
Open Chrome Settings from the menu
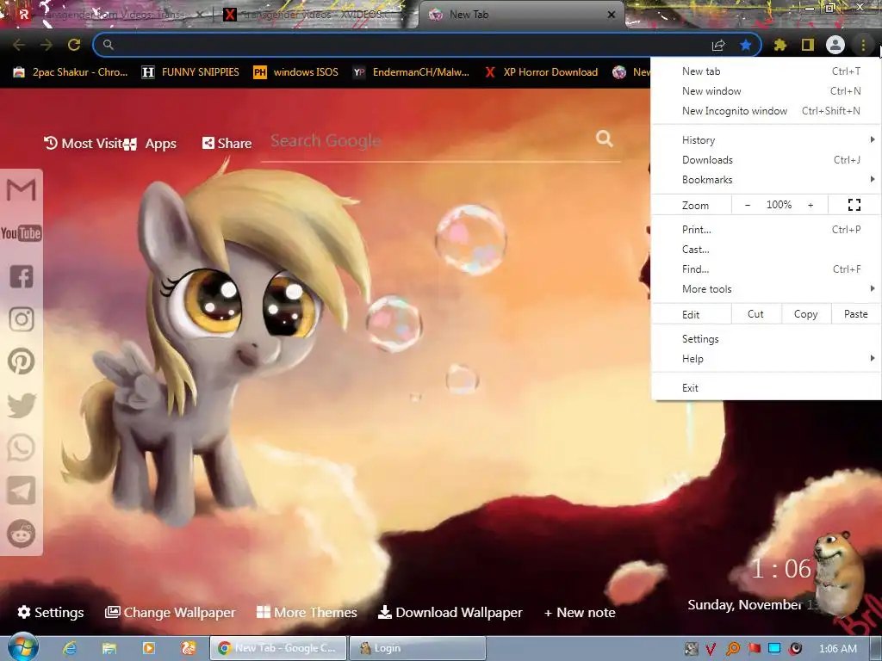pos(766,339)
